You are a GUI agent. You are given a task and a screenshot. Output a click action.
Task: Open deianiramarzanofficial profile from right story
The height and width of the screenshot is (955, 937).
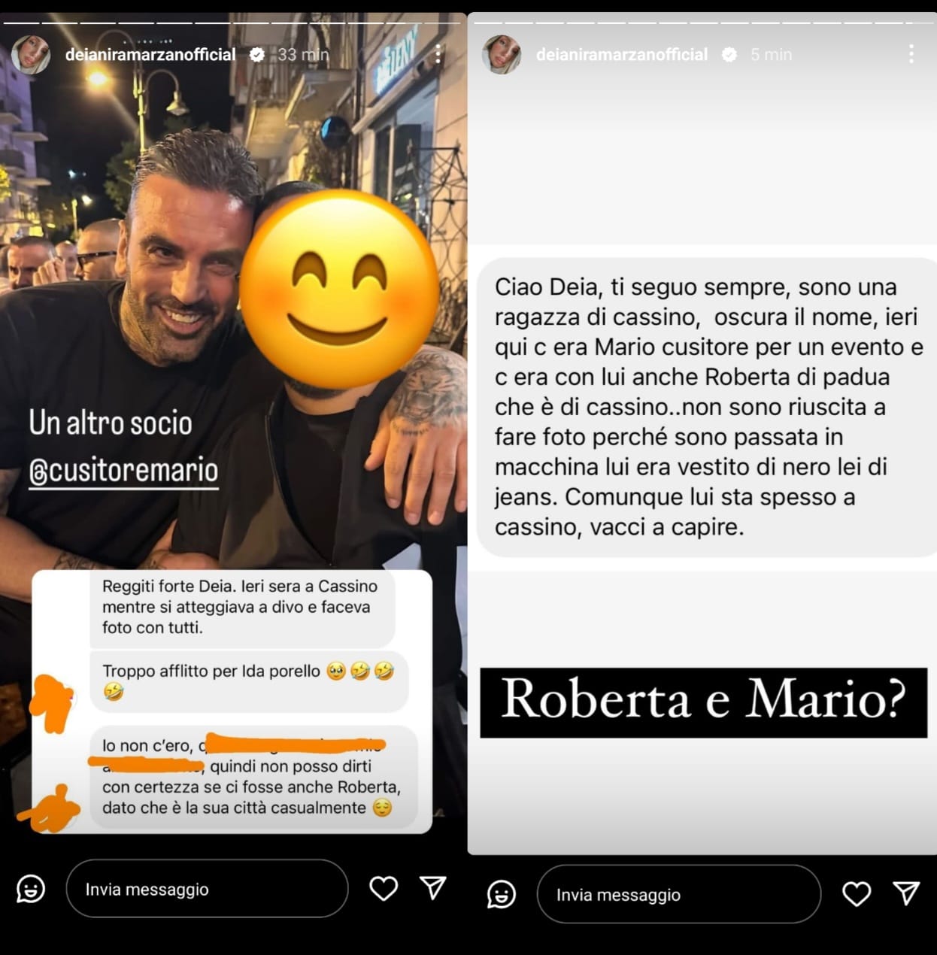[622, 54]
